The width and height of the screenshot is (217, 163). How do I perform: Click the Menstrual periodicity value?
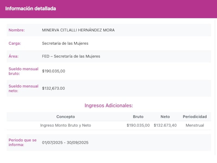tap(195, 125)
